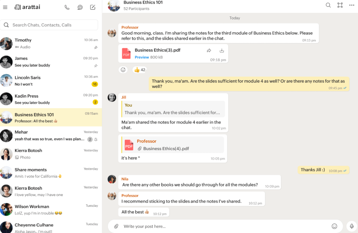358x233 pixels.
Task: Download the Business Ethics(3).pdf file
Action: pyautogui.click(x=222, y=50)
